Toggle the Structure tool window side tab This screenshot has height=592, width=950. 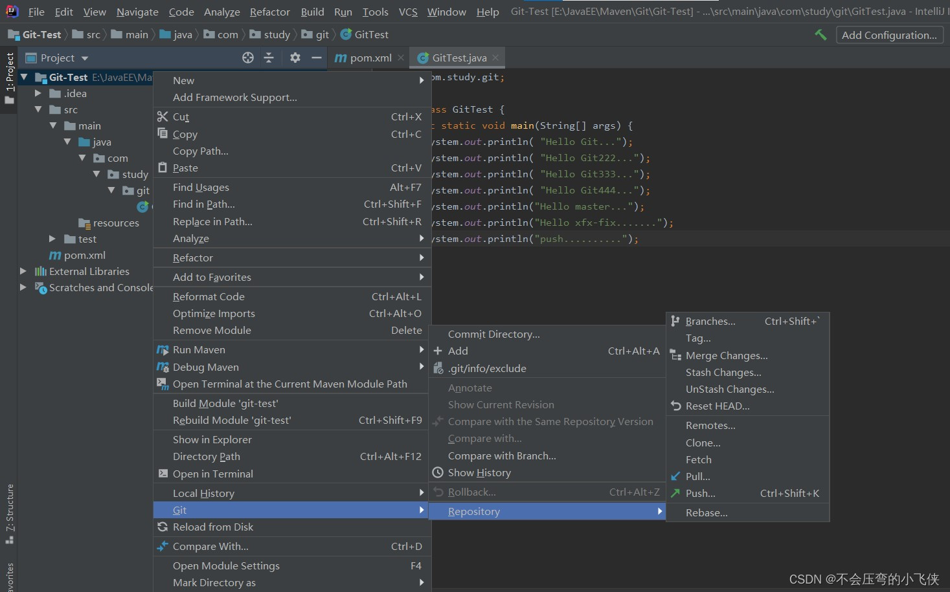tap(9, 514)
